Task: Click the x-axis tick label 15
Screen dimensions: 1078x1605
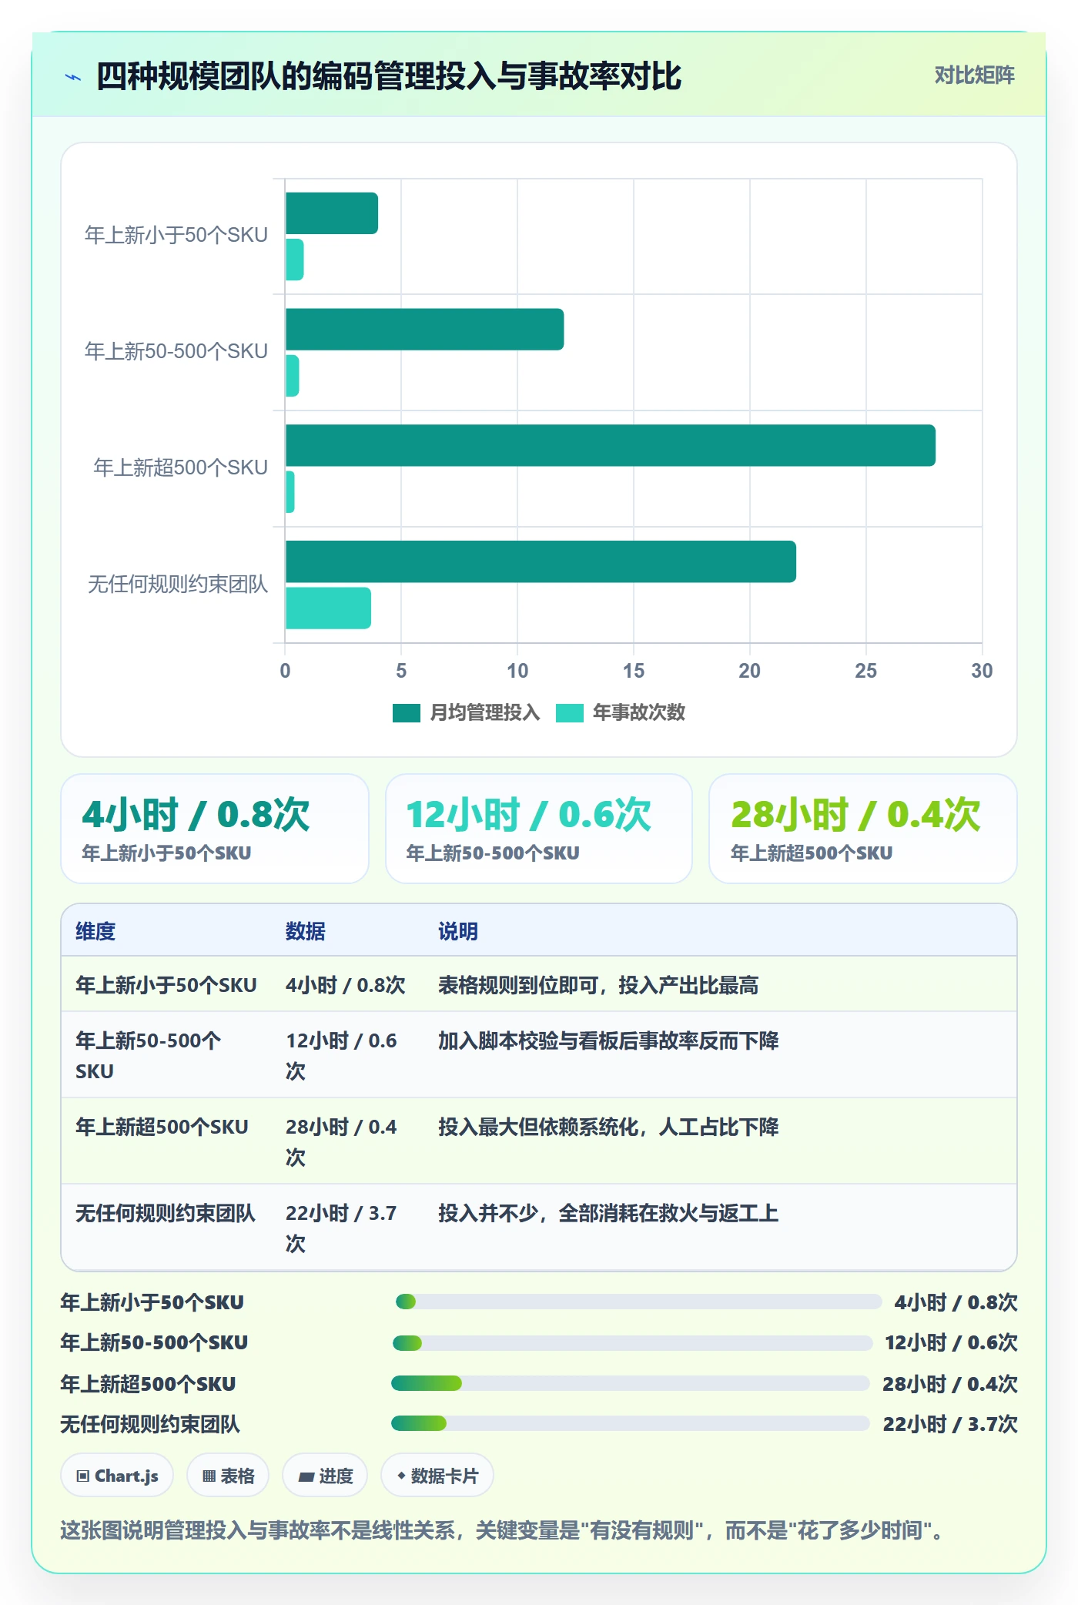Action: (634, 671)
